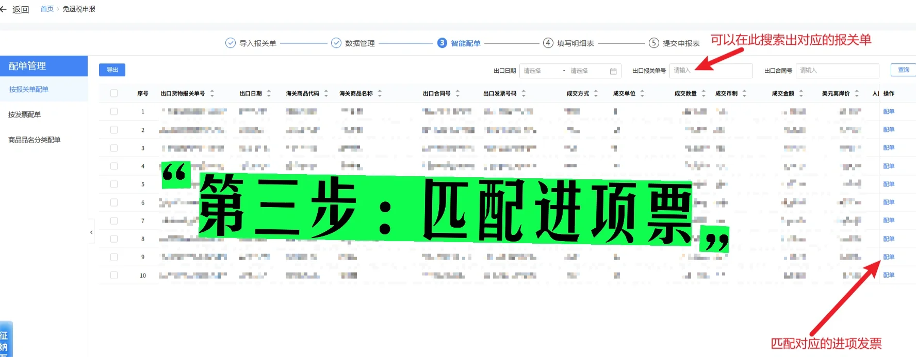916x357 pixels.
Task: Open the floating 征纳 widget at bottom left
Action: tap(6, 340)
